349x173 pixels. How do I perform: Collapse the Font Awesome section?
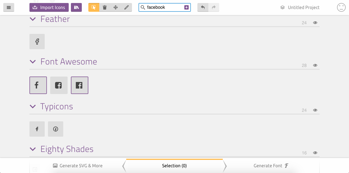point(33,61)
